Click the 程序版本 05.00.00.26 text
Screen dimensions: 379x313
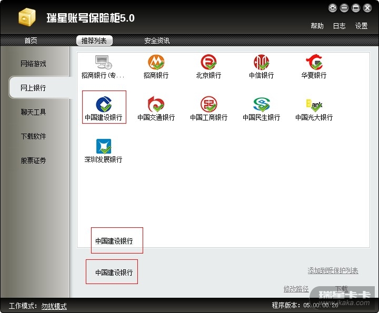point(305,305)
